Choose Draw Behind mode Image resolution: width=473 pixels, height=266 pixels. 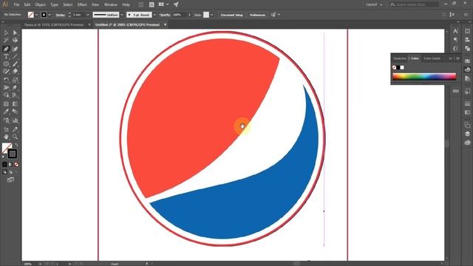[x=10, y=172]
